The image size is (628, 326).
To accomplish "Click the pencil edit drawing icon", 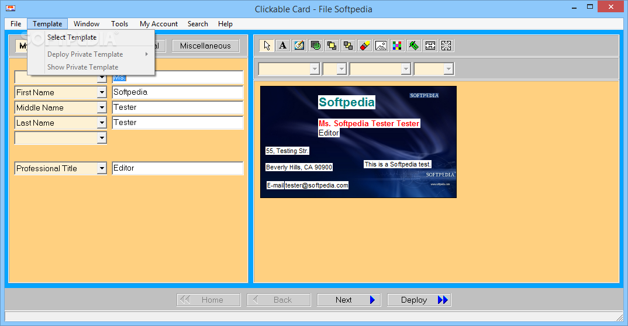I will point(299,46).
